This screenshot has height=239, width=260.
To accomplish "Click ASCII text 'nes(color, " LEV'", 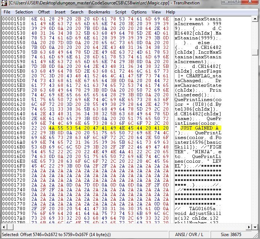I will click(x=198, y=161).
